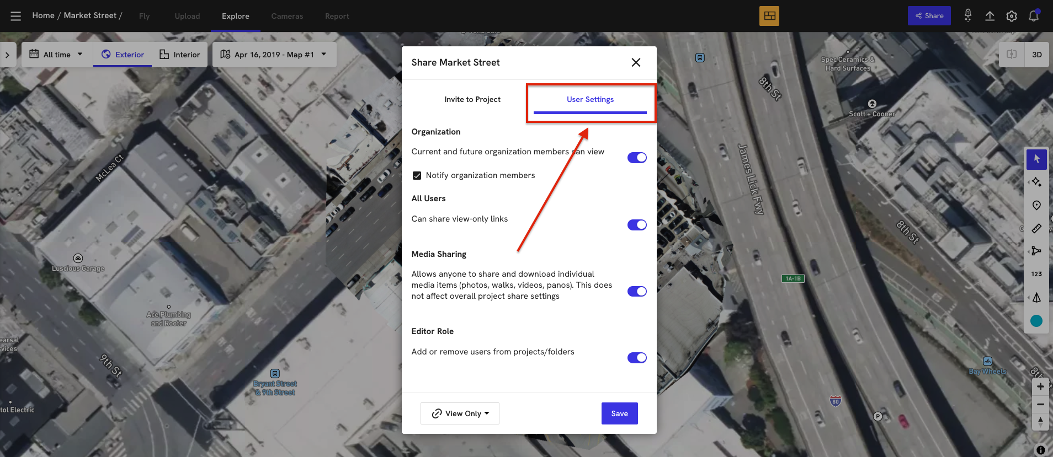Select the Interior view tab
The width and height of the screenshot is (1053, 457).
pos(179,55)
